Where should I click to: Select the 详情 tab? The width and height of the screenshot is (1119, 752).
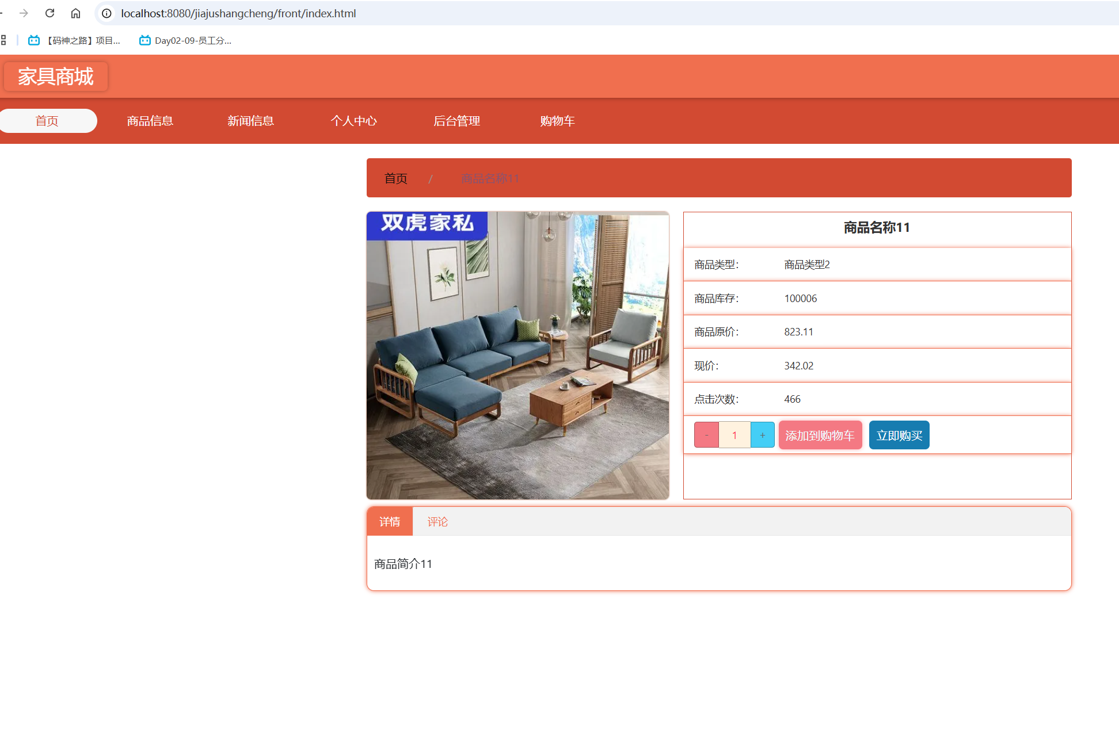point(390,521)
